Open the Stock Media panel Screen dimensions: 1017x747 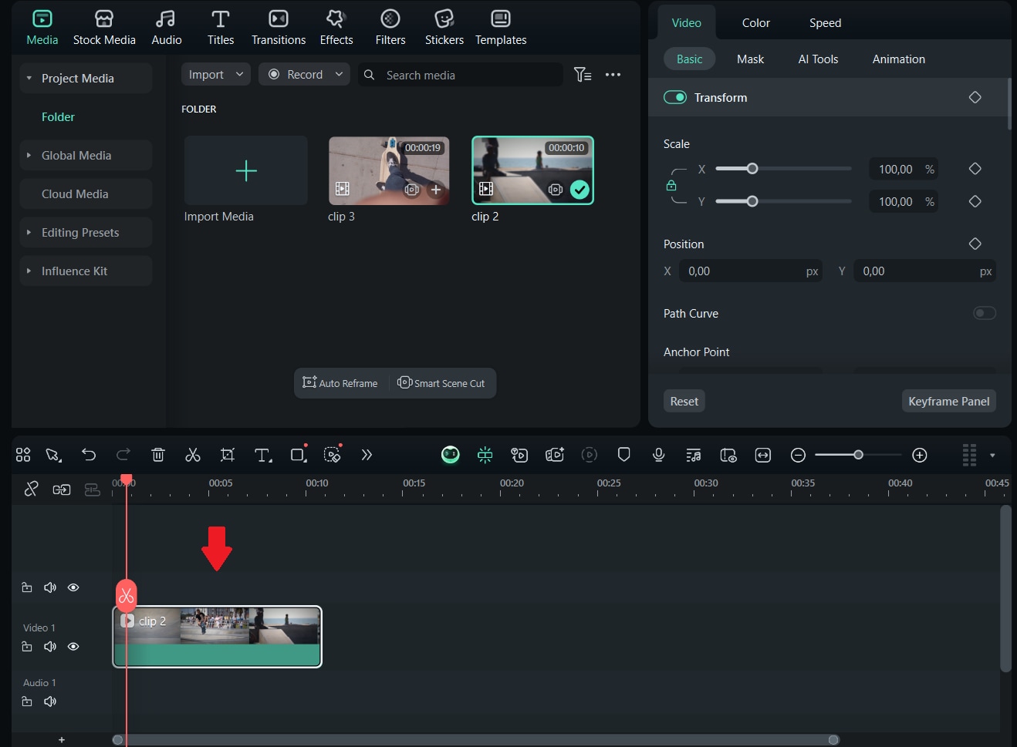point(104,27)
